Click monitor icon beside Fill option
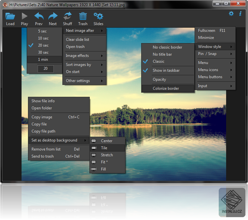Screen dimensions: 248x220 point(94,169)
